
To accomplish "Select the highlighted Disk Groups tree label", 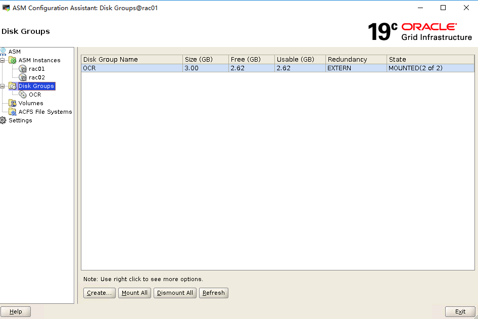I will tap(36, 86).
